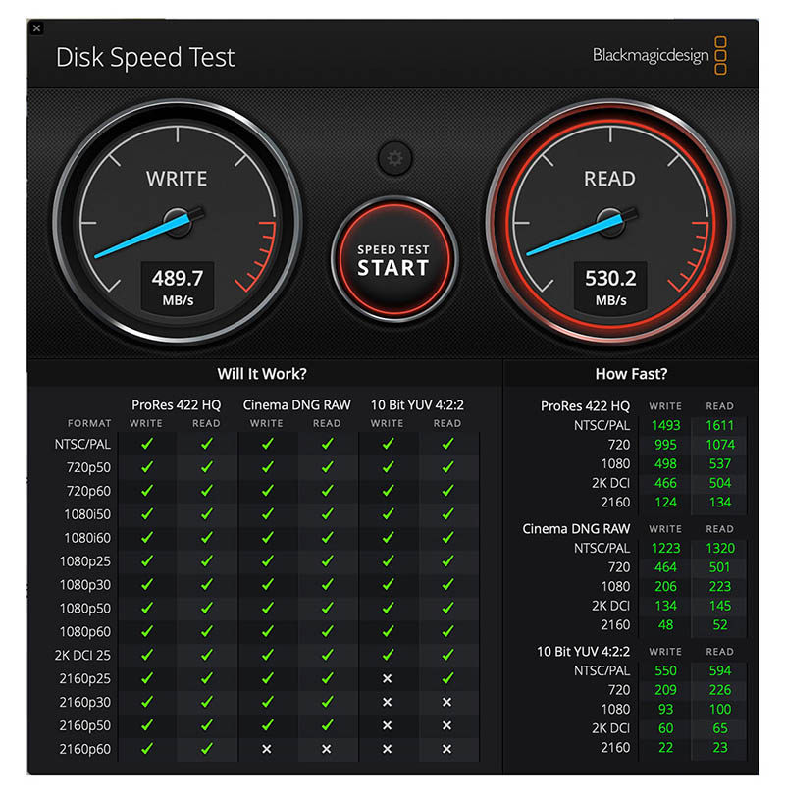785x799 pixels.
Task: Open settings with the gear icon
Action: [x=394, y=158]
